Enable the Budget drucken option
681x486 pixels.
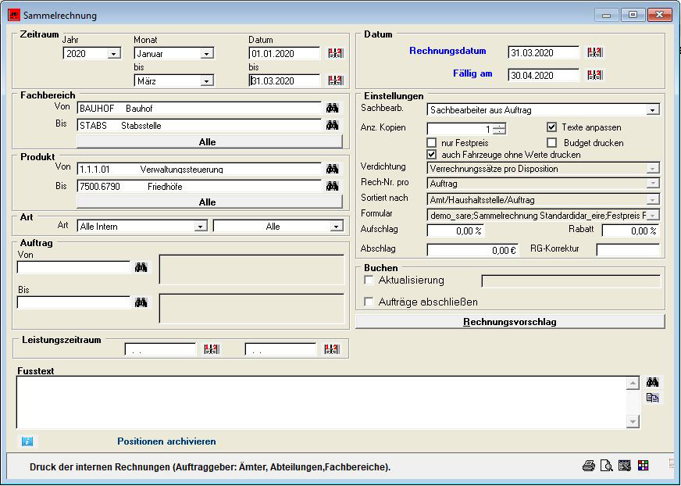click(551, 143)
